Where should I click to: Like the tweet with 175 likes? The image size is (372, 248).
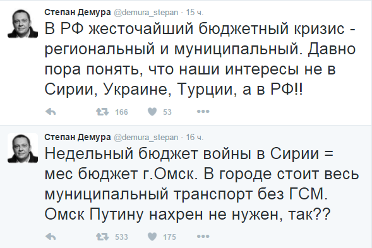(x=152, y=237)
